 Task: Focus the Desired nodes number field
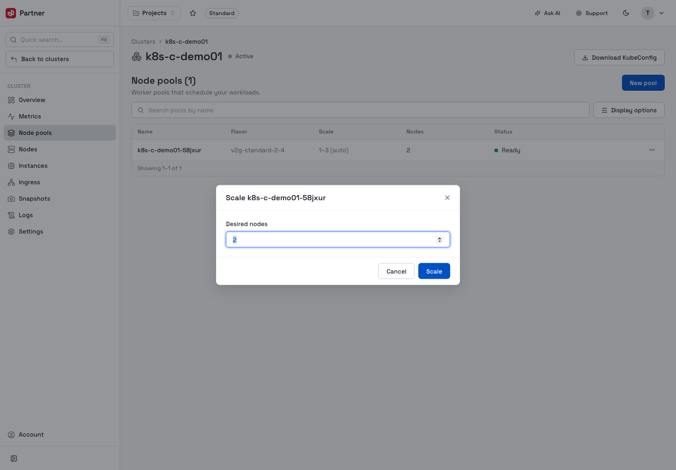point(338,240)
